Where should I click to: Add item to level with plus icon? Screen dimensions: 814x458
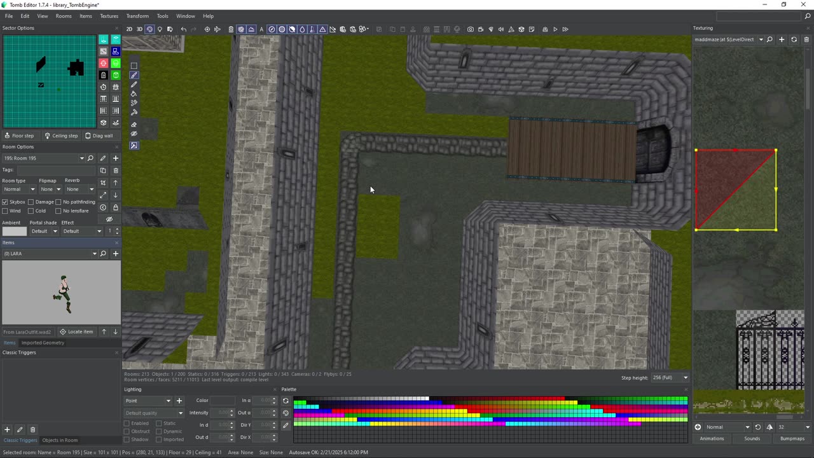click(x=115, y=253)
